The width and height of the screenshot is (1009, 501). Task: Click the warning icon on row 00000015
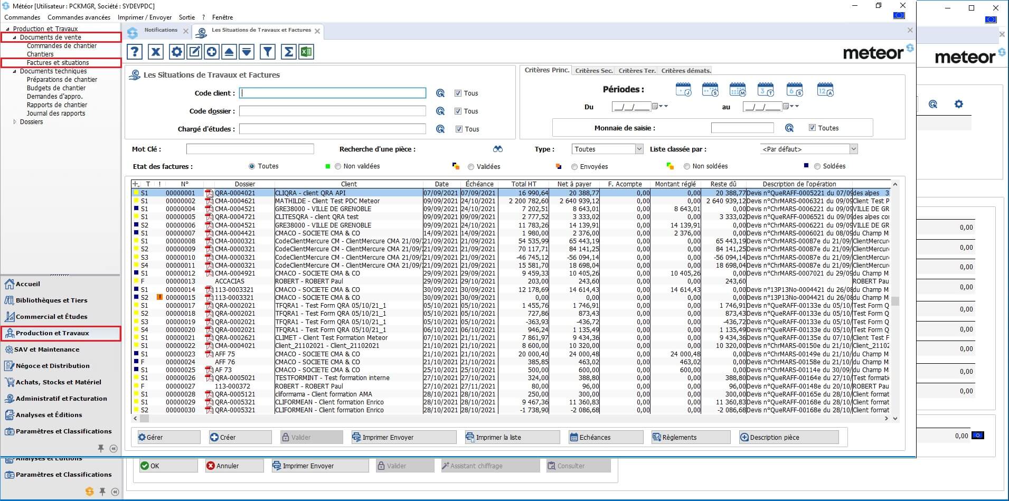point(159,297)
